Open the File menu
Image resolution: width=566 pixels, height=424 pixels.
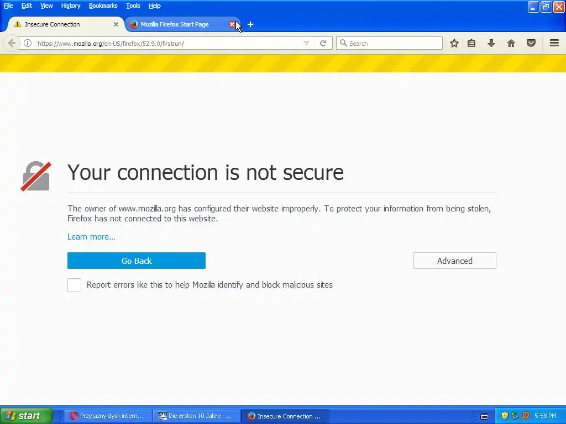[x=8, y=6]
